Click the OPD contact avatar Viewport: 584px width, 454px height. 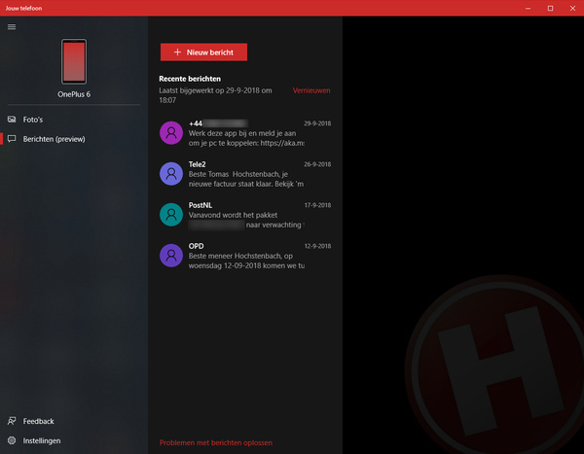(x=171, y=256)
